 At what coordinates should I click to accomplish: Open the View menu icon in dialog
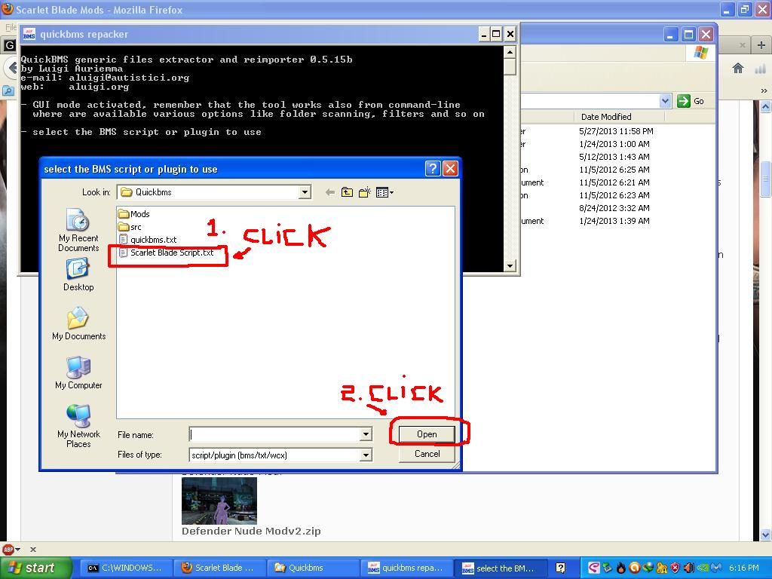[x=384, y=192]
